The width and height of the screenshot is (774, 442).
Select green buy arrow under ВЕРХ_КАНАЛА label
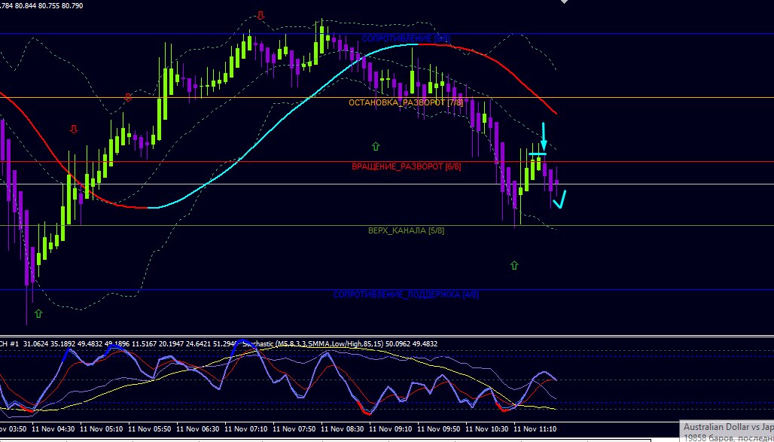(514, 265)
